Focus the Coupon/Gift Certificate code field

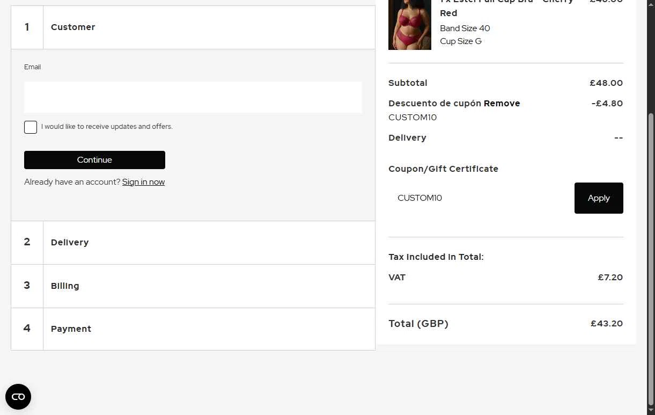[480, 198]
